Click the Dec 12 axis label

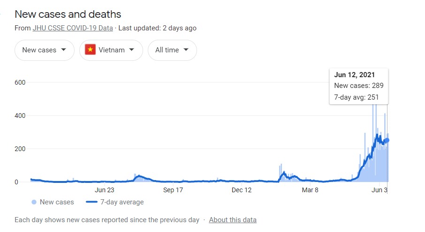click(242, 190)
